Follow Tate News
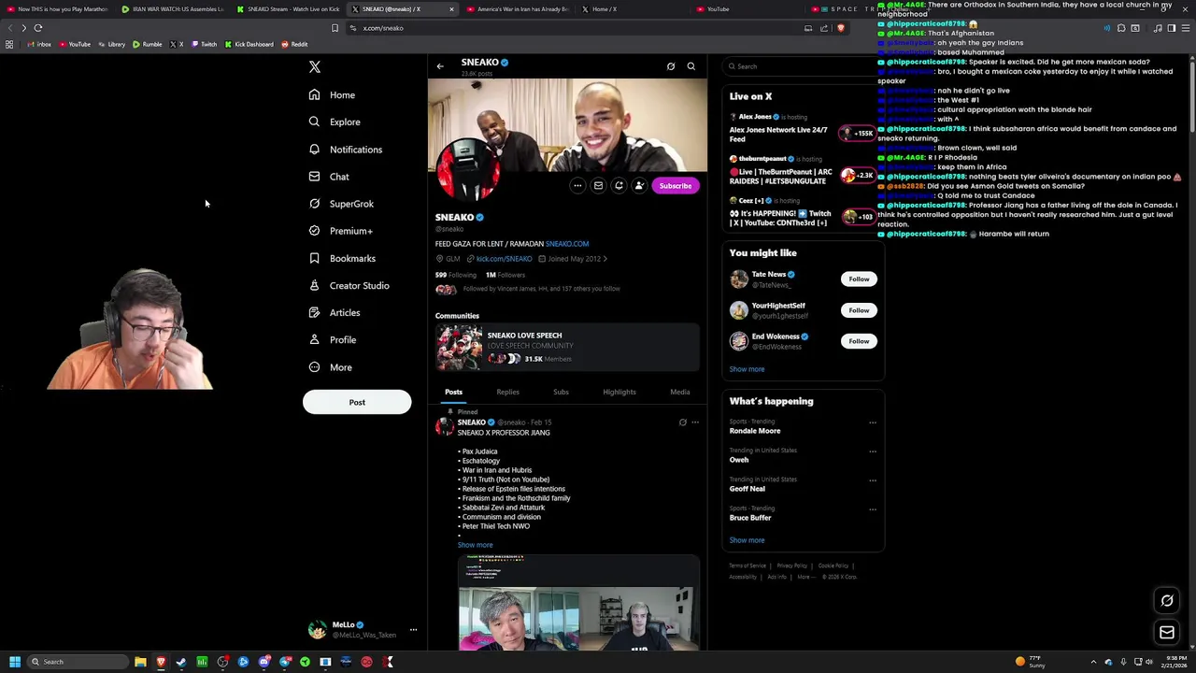Screen dimensions: 1196x673 pos(859,279)
